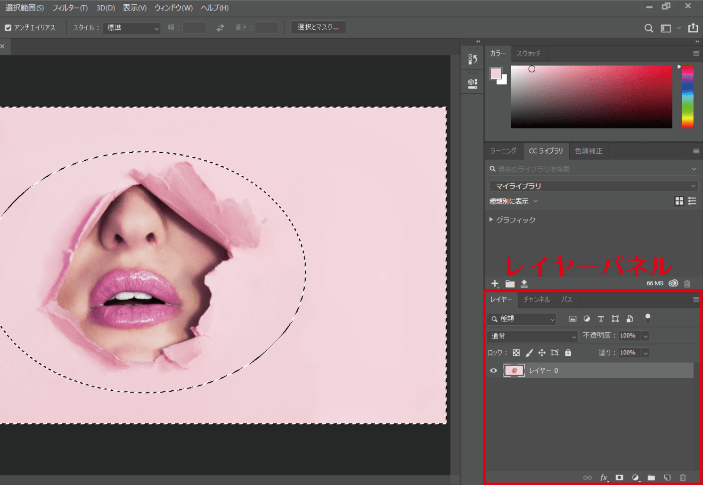Image resolution: width=703 pixels, height=485 pixels.
Task: Open the Color panel menu
Action: point(696,54)
